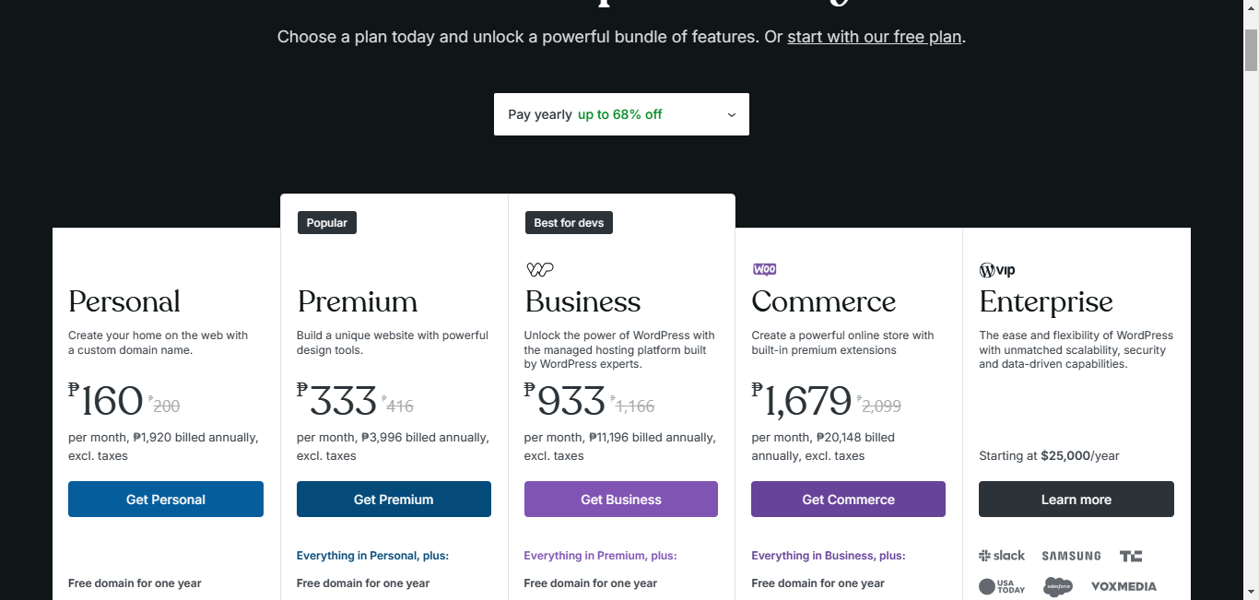Click the chevron arrow in billing selector
Image resolution: width=1259 pixels, height=600 pixels.
click(732, 115)
